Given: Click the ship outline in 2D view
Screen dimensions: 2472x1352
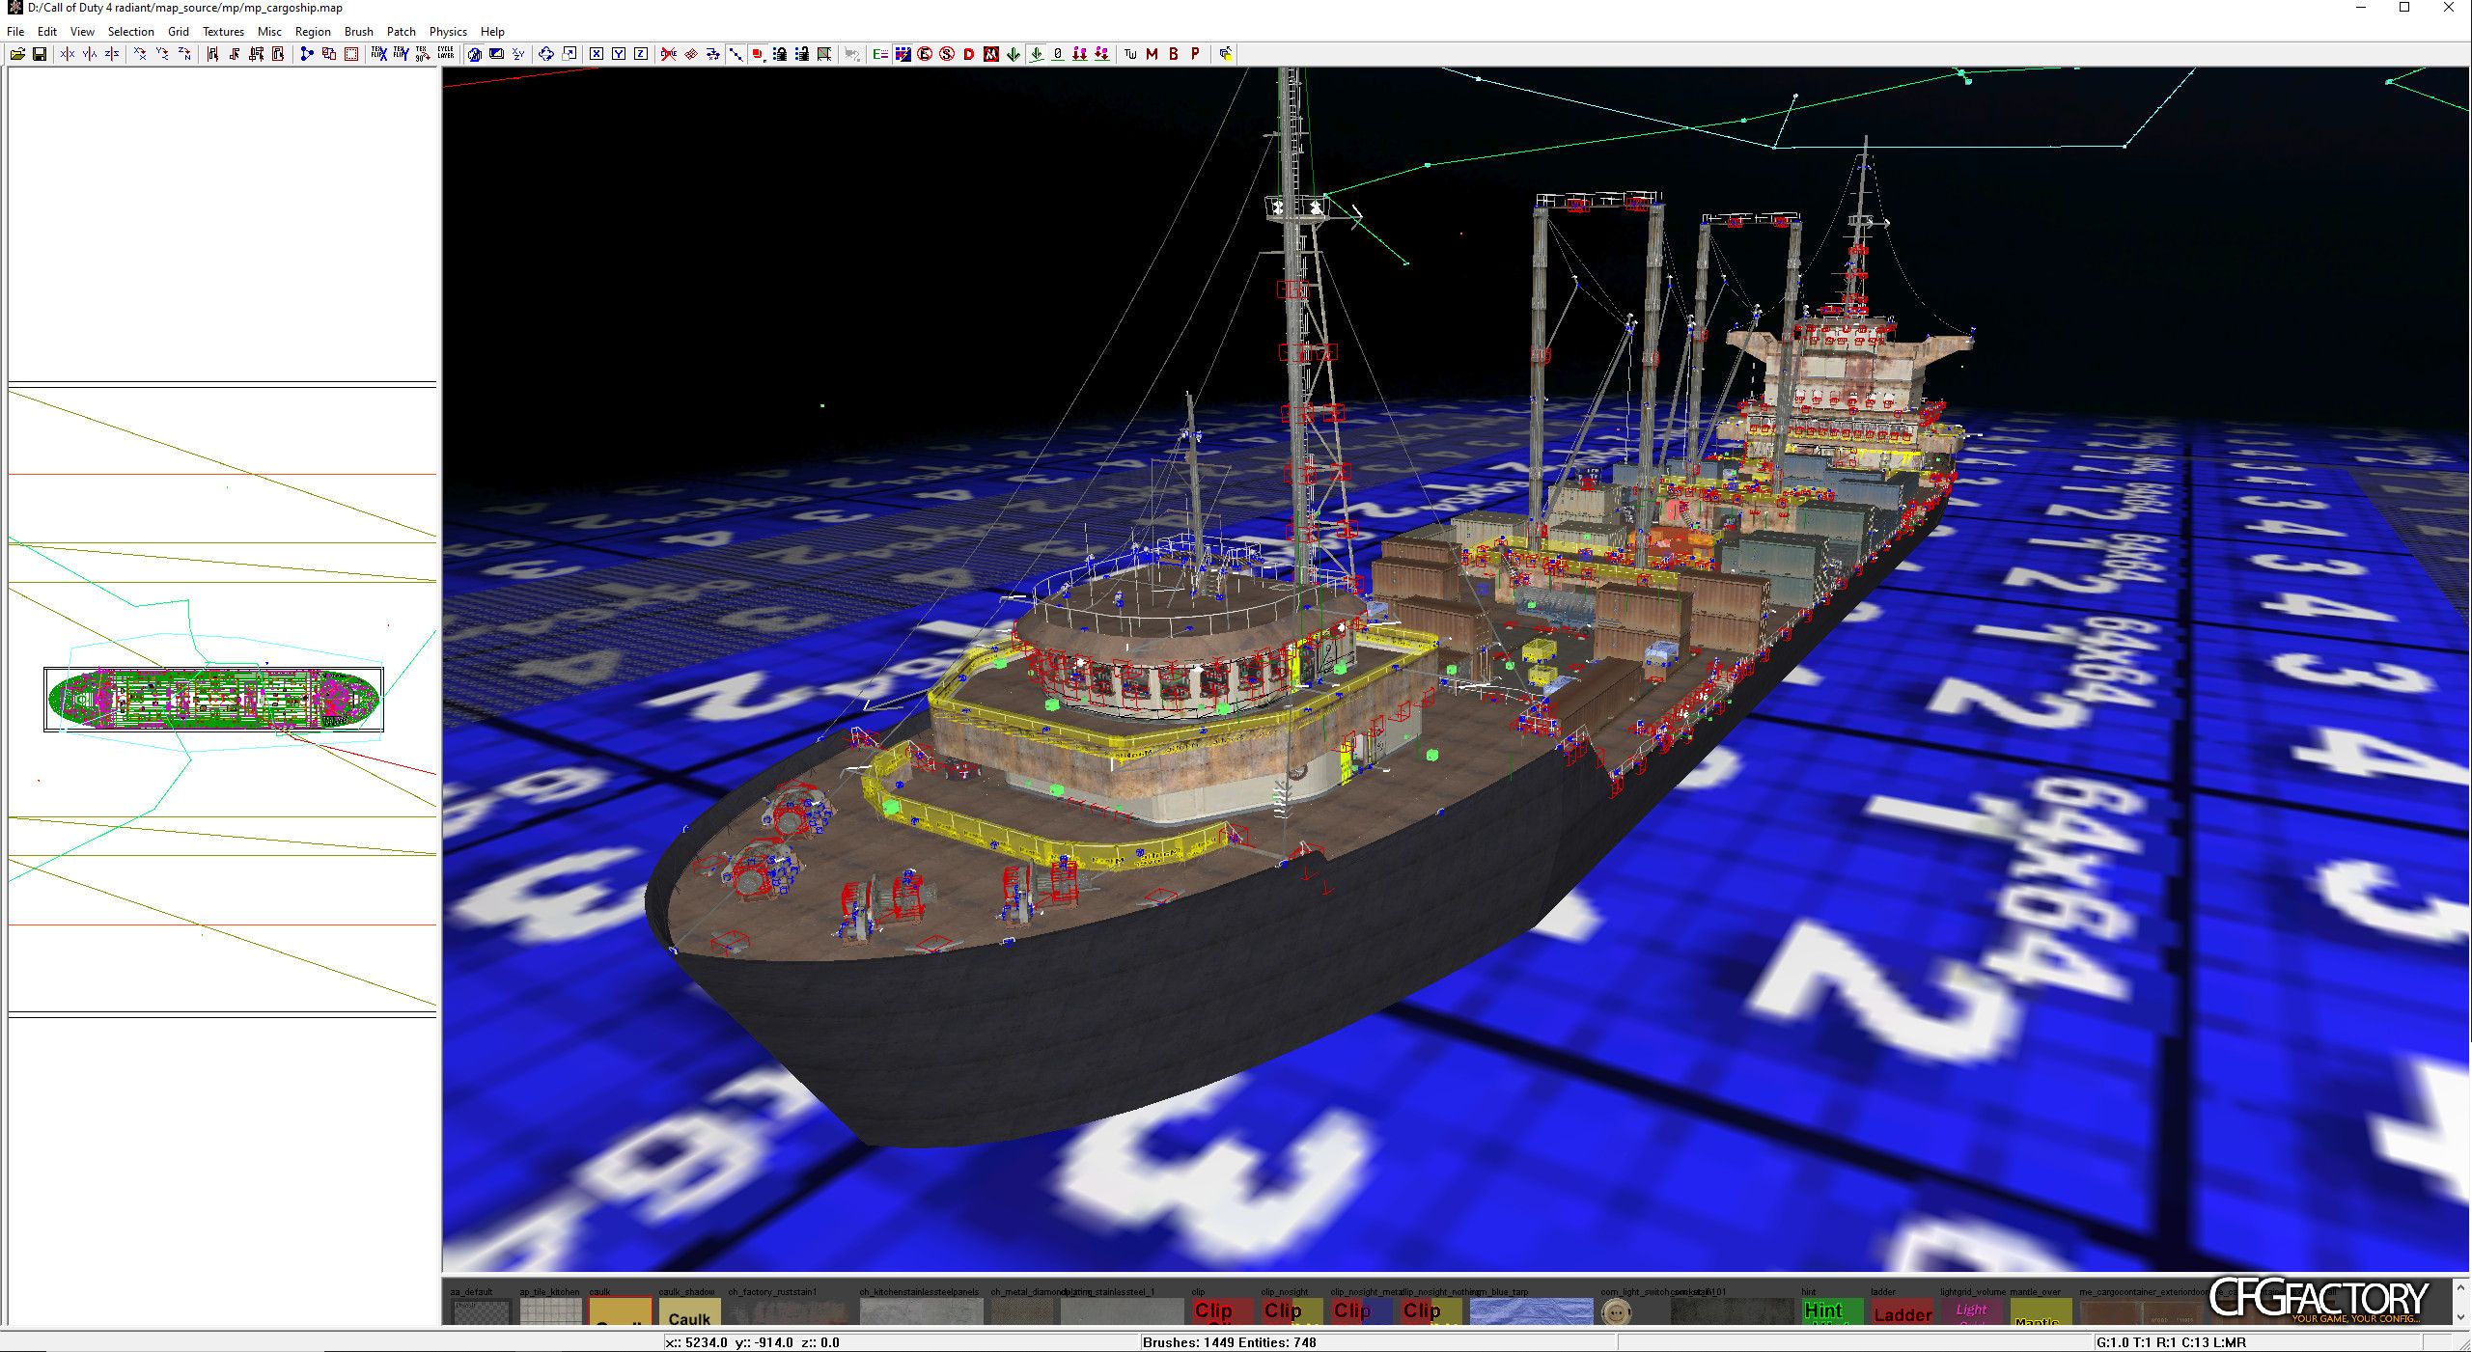Looking at the screenshot, I should (x=213, y=699).
